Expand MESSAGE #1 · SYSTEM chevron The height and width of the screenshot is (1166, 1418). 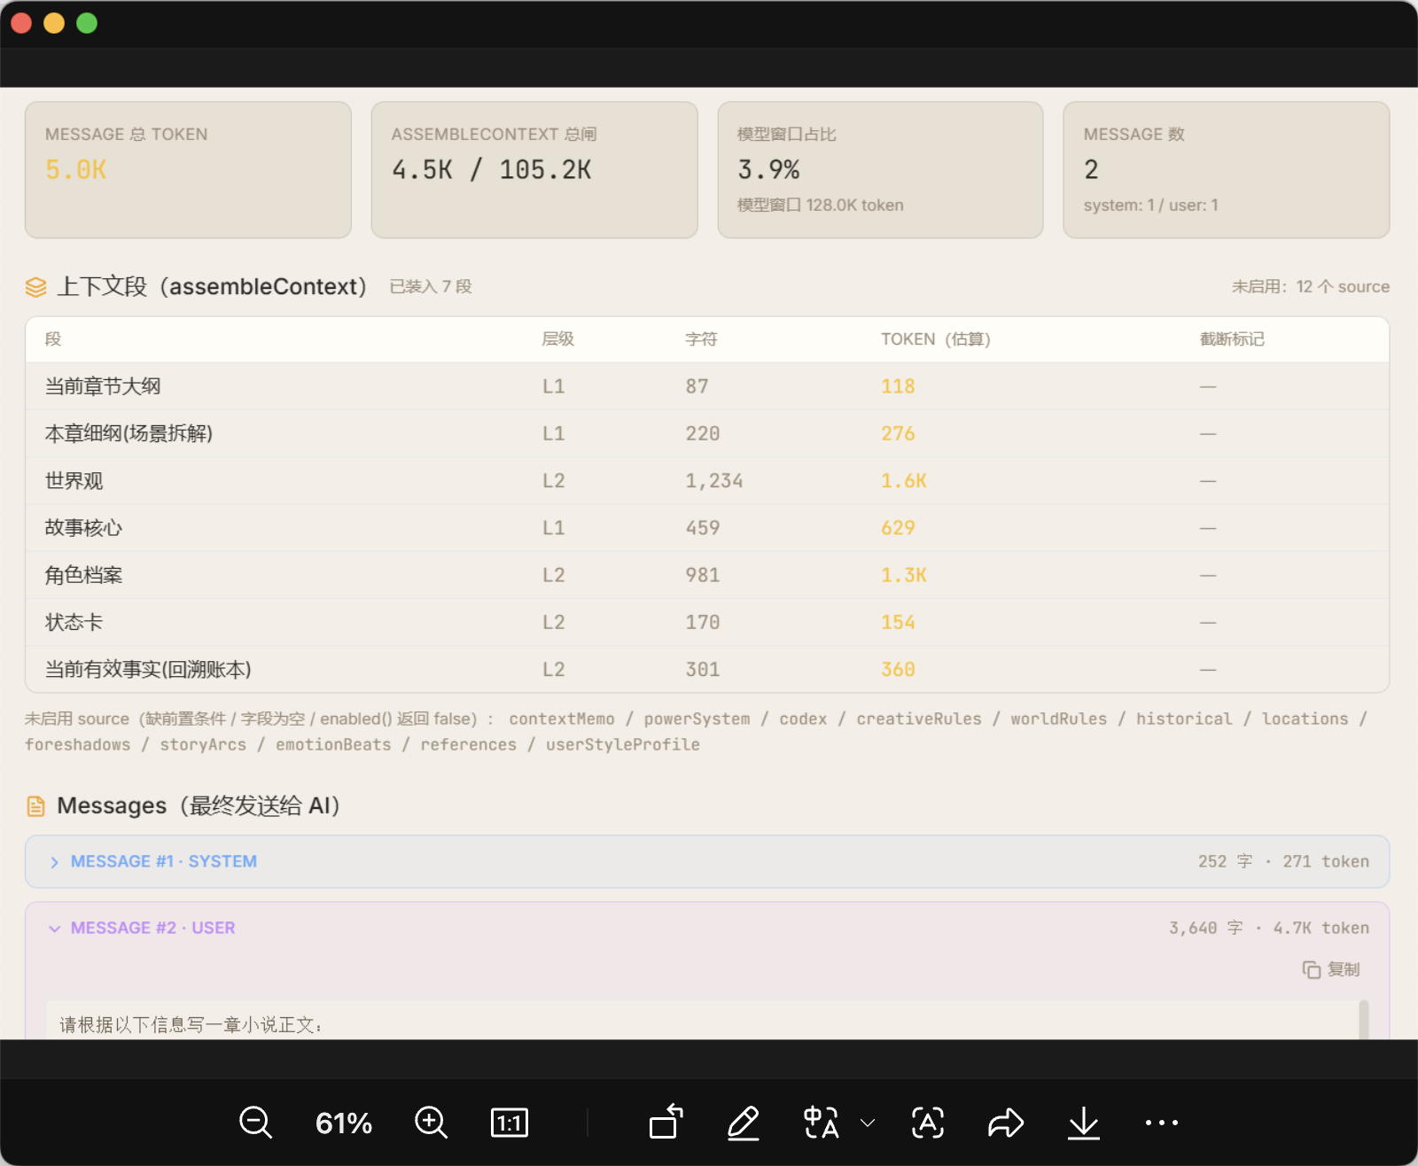55,862
